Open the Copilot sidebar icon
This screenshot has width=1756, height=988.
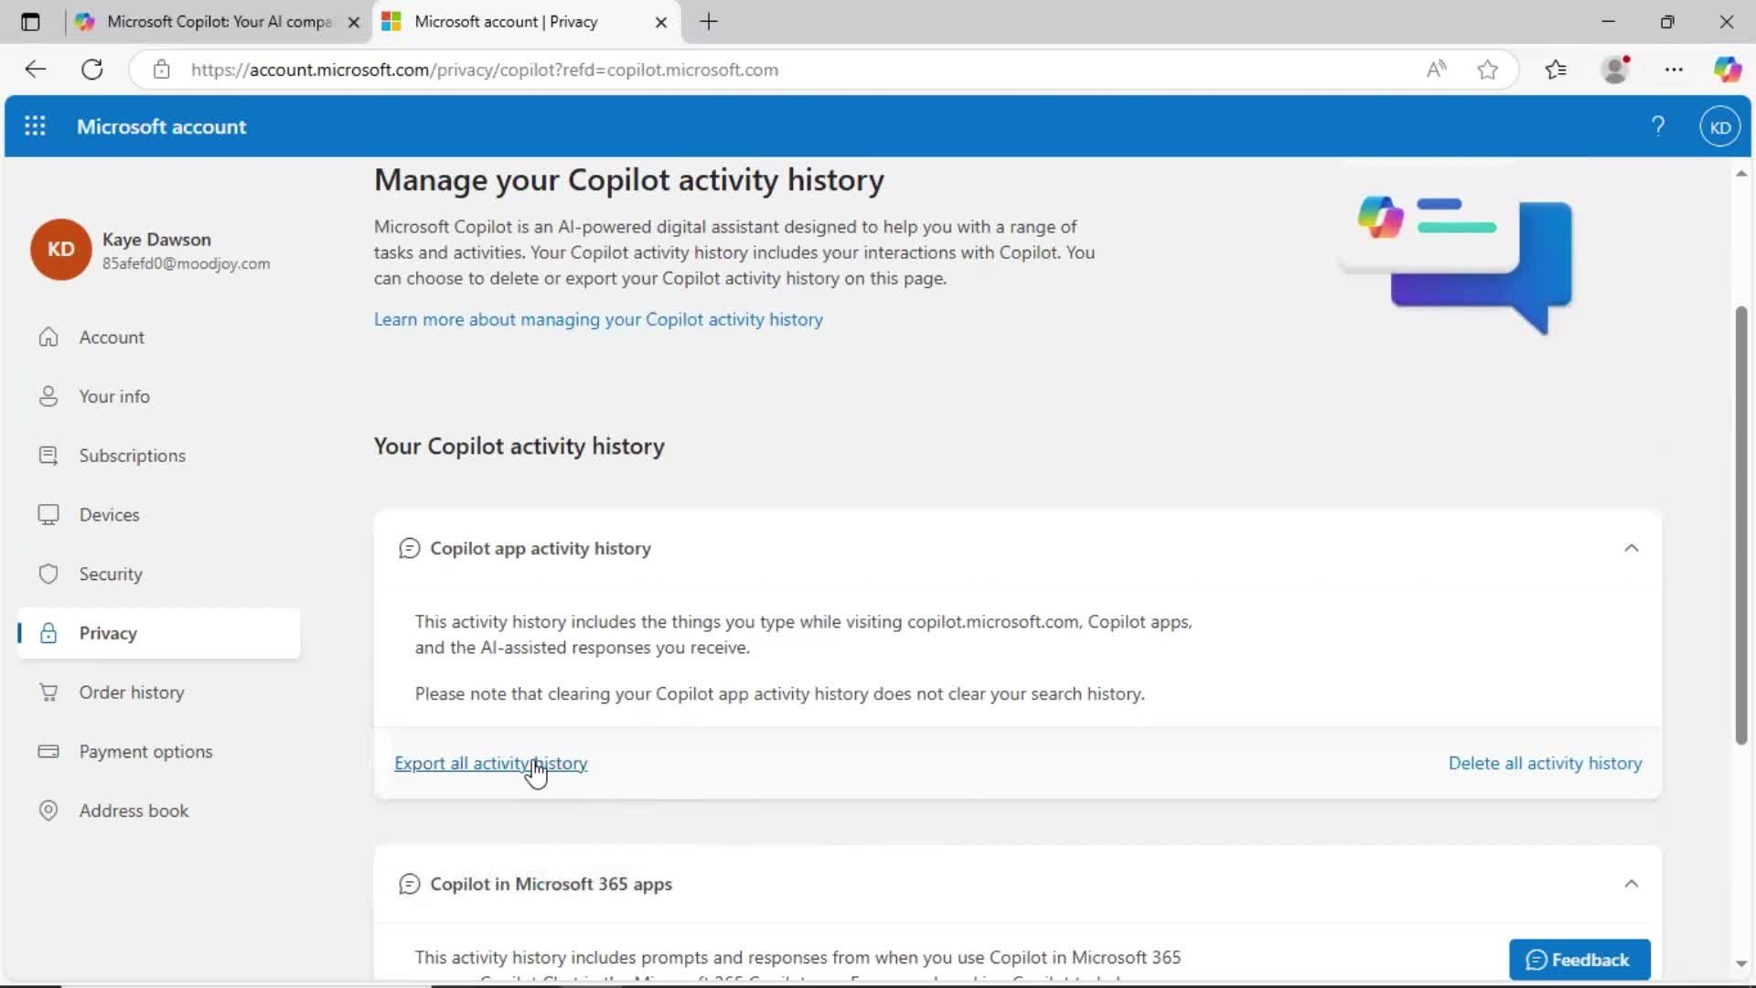tap(1727, 70)
